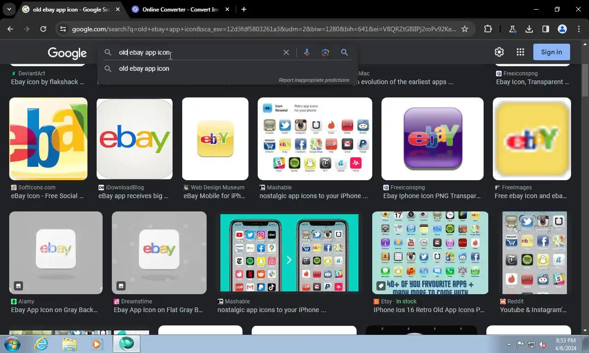Click page vertical scrollbar thumb

pos(585,80)
